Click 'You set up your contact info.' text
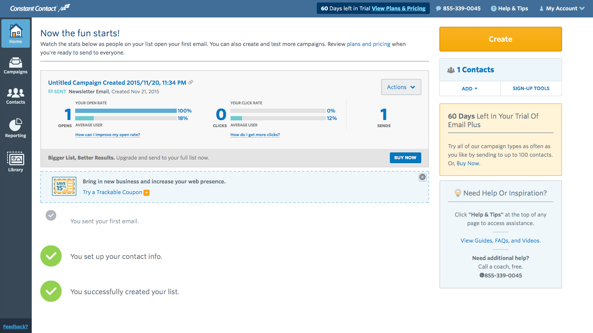 click(x=116, y=256)
